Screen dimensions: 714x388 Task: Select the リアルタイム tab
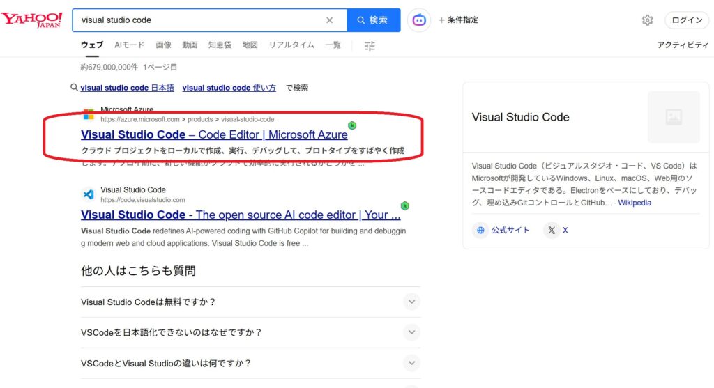(x=291, y=45)
